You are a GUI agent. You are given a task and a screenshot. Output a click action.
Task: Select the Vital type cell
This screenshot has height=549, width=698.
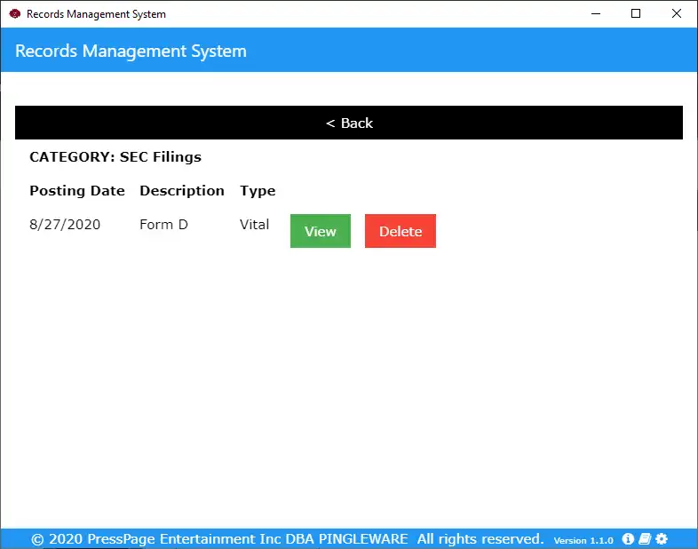coord(254,224)
